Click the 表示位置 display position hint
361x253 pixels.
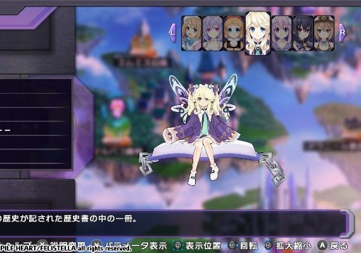coord(197,245)
